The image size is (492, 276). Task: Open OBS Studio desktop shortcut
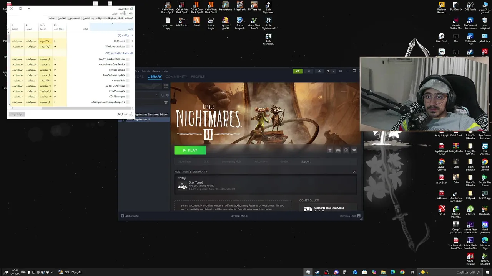click(x=470, y=7)
